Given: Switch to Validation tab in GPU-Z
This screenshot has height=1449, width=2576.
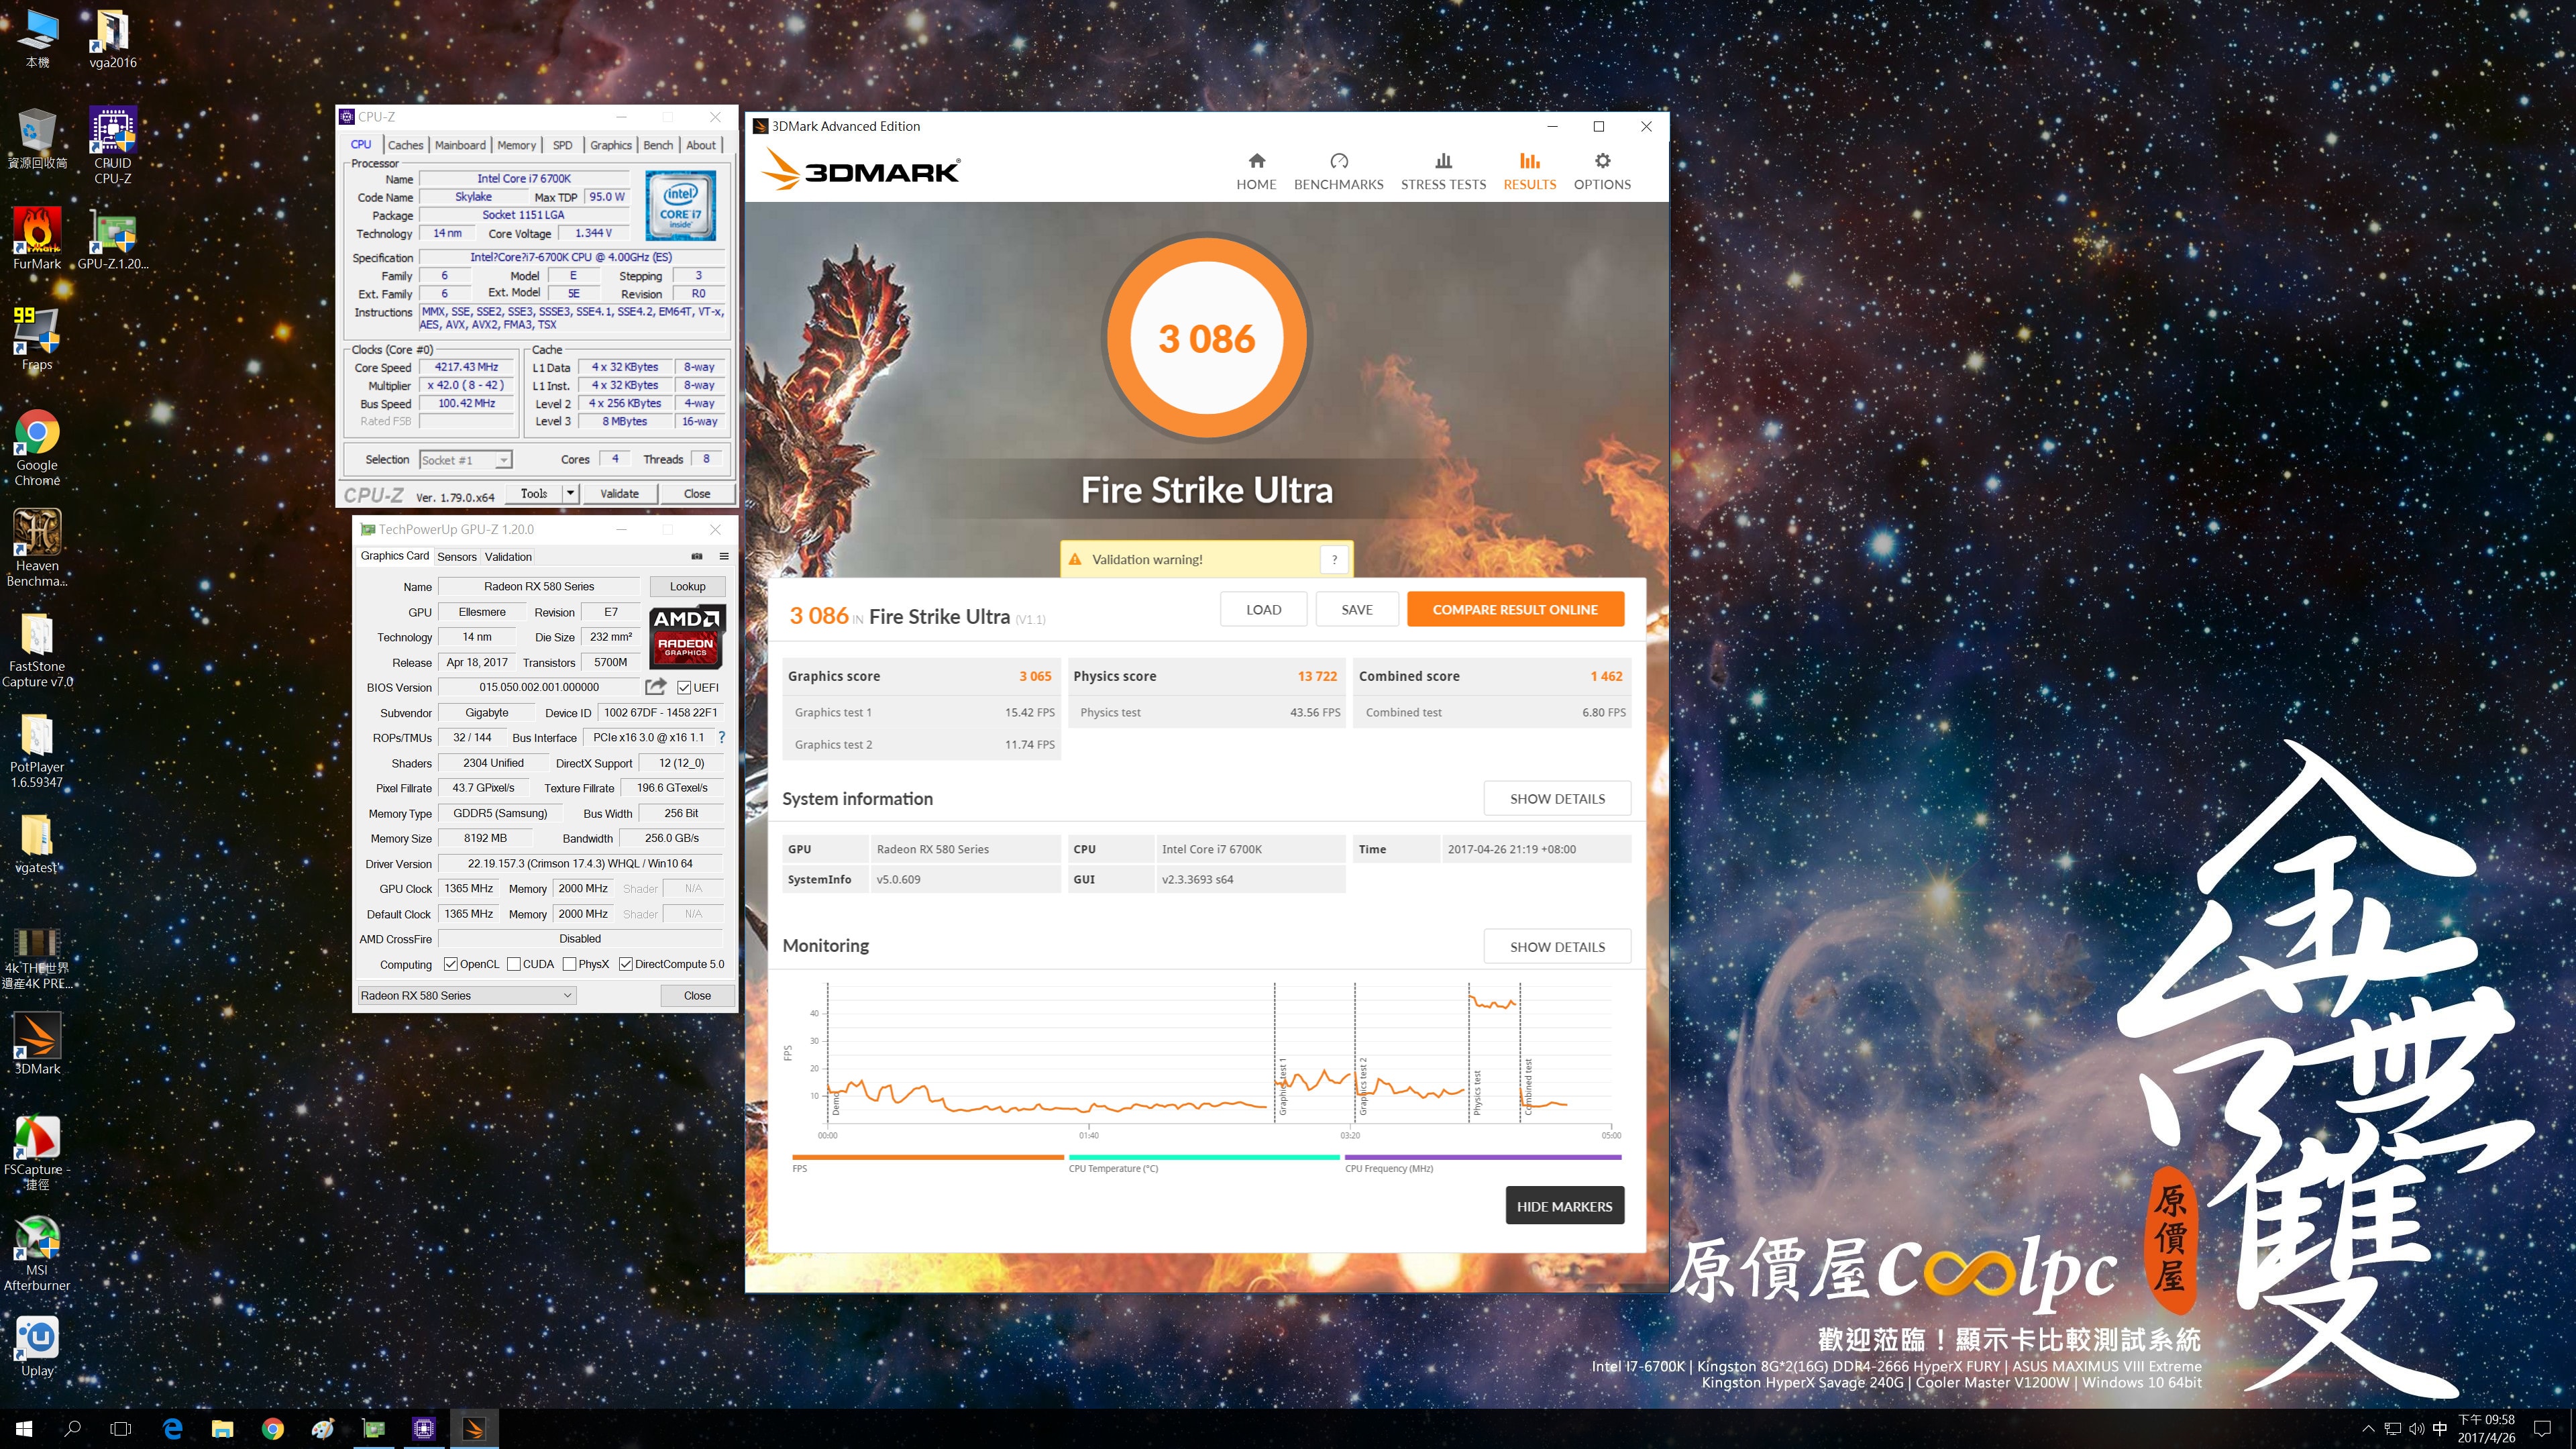Looking at the screenshot, I should tap(508, 557).
